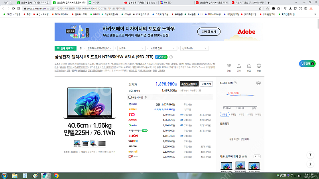Click the page share icon in the address bar
Image resolution: width=319 pixels, height=179 pixels.
click(260, 8)
